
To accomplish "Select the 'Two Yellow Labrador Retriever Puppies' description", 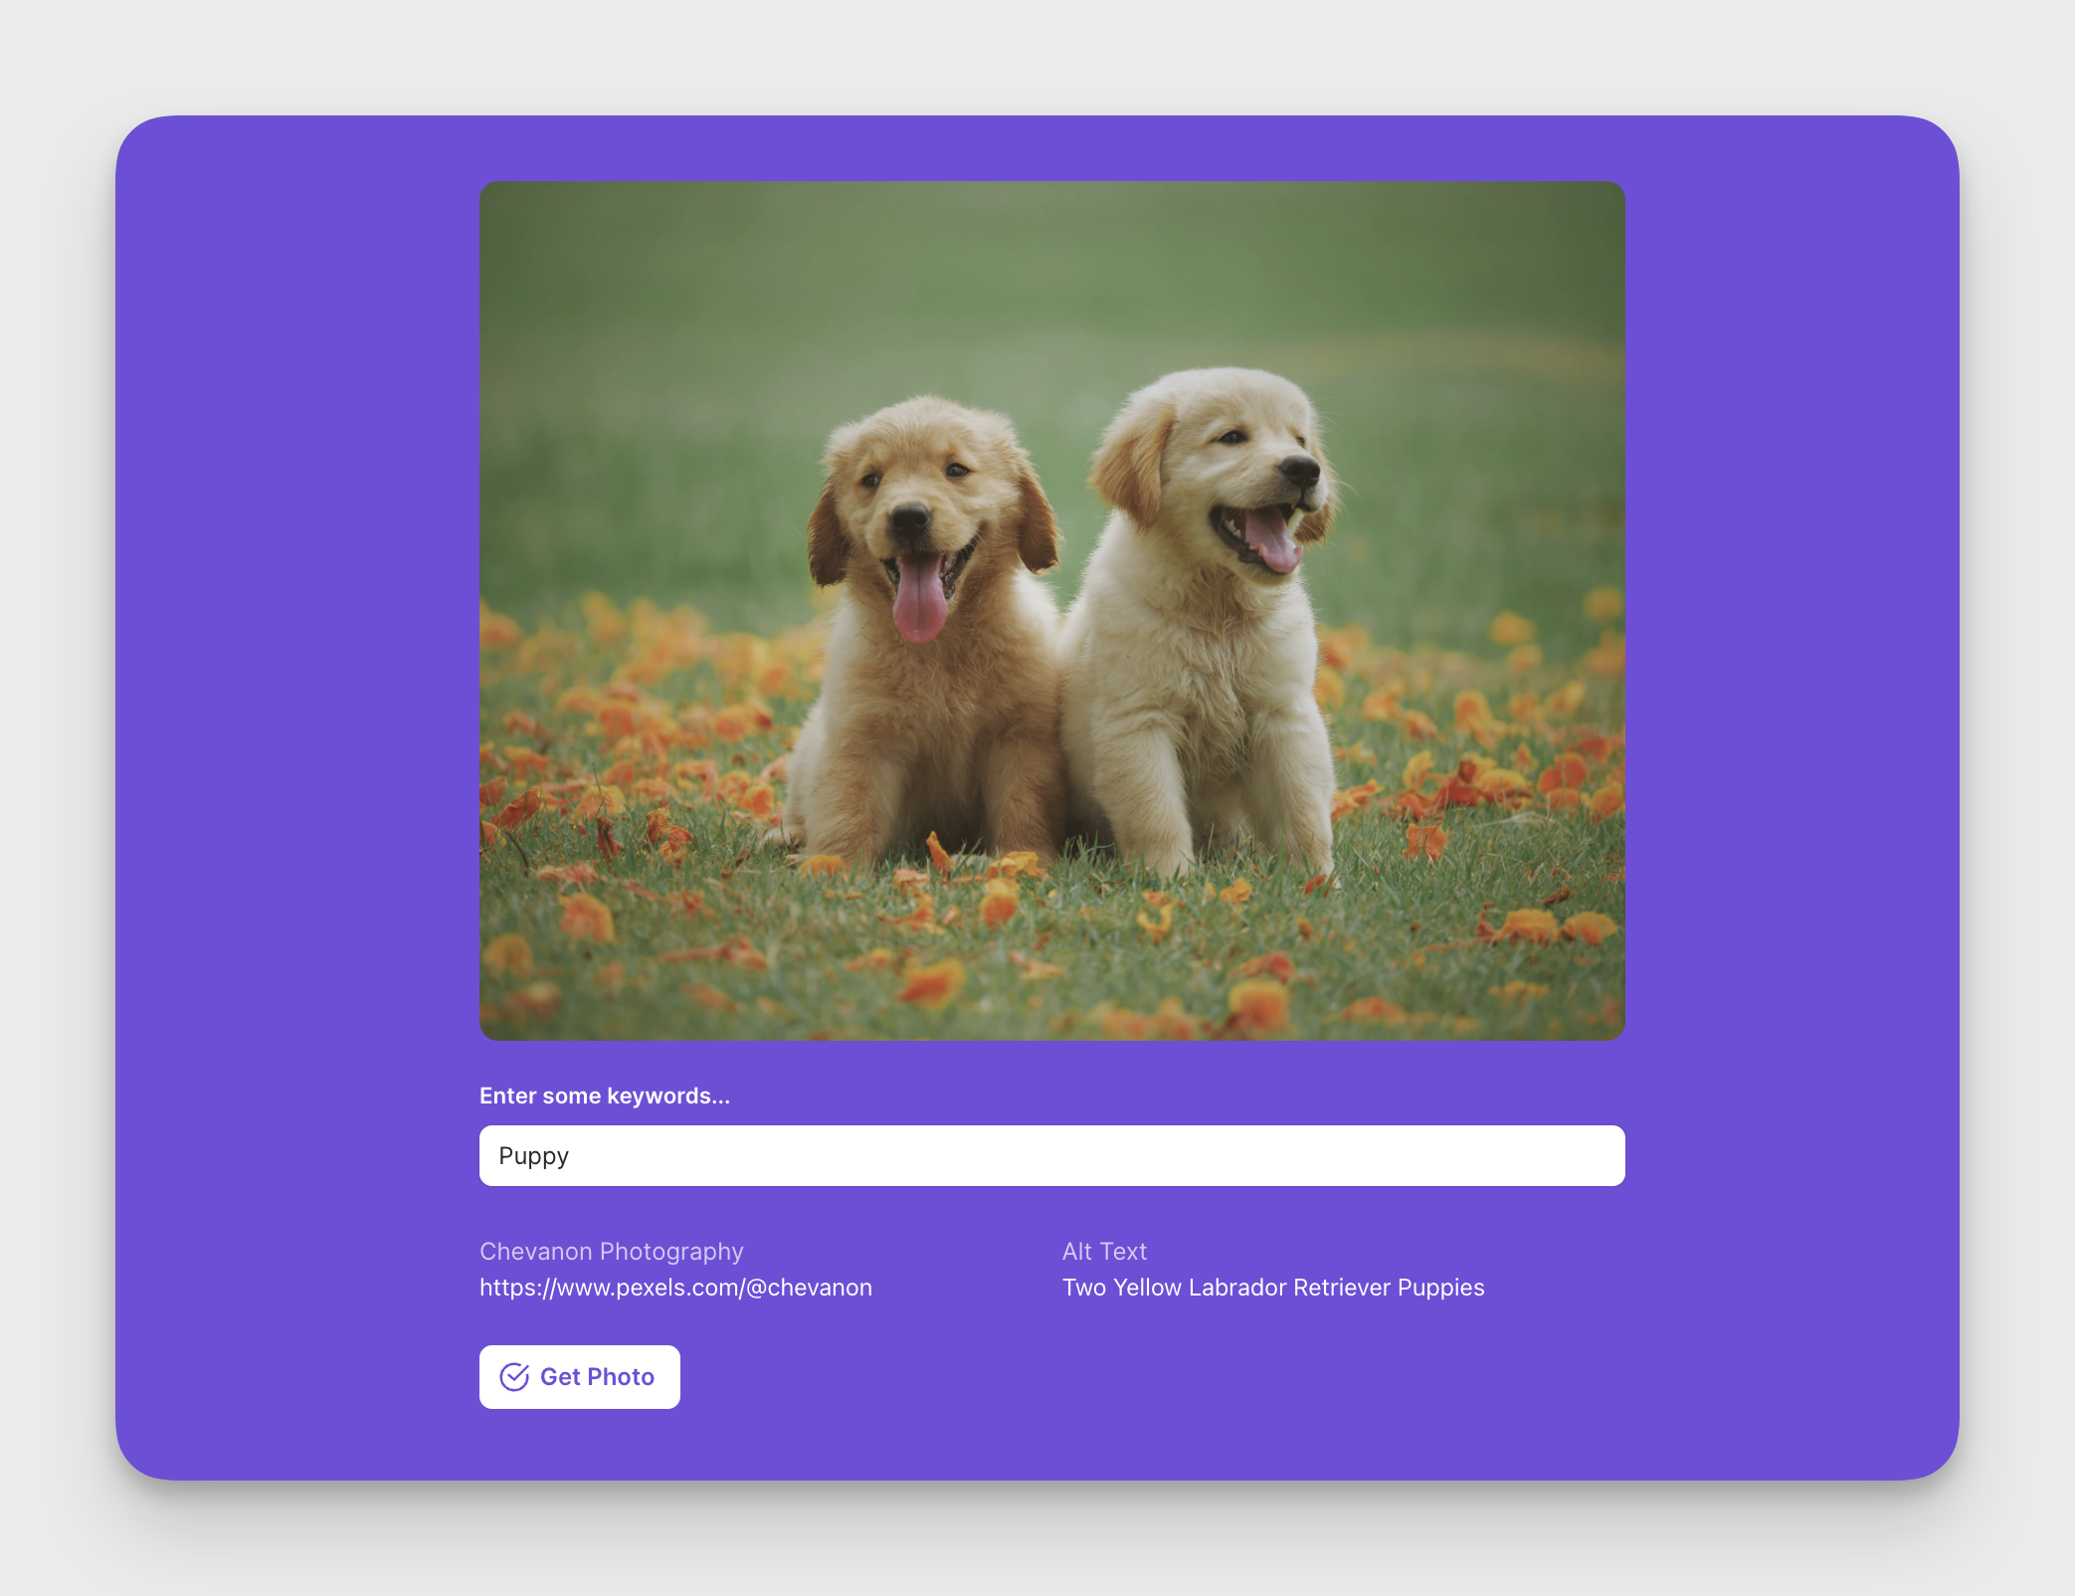I will click(x=1271, y=1288).
